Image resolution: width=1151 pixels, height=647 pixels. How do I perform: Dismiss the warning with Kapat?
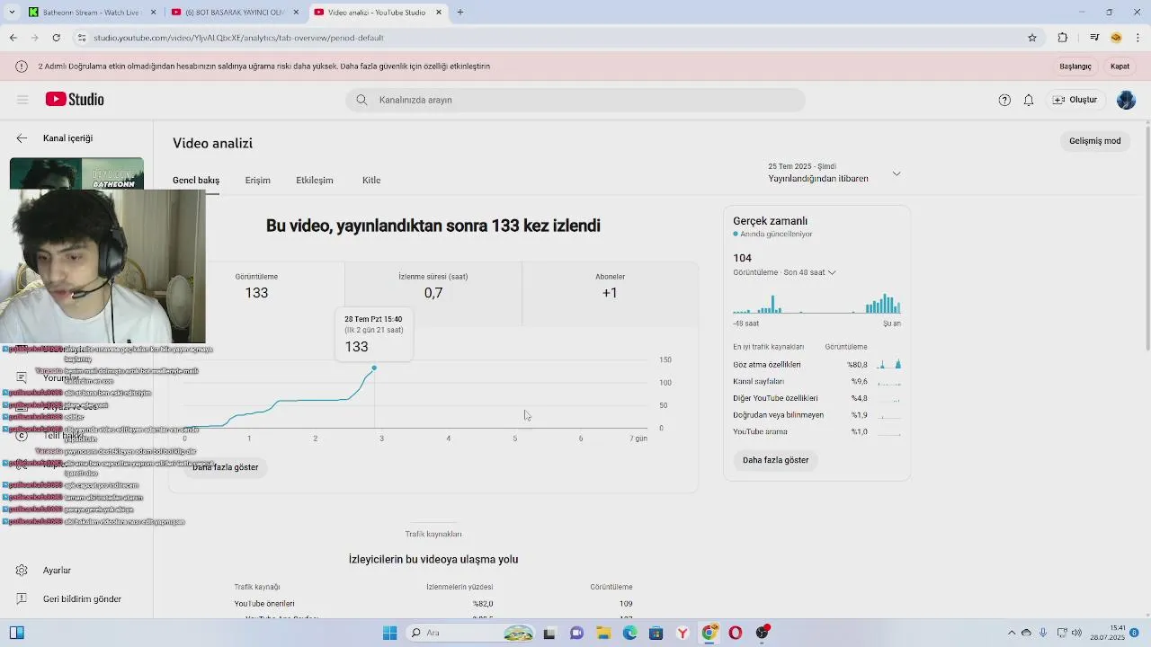coord(1120,66)
